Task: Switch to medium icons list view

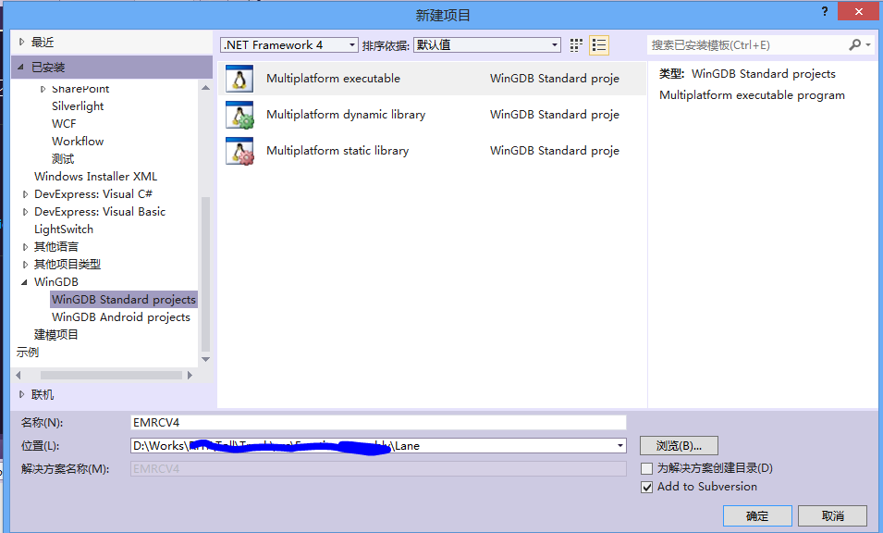Action: [x=599, y=45]
